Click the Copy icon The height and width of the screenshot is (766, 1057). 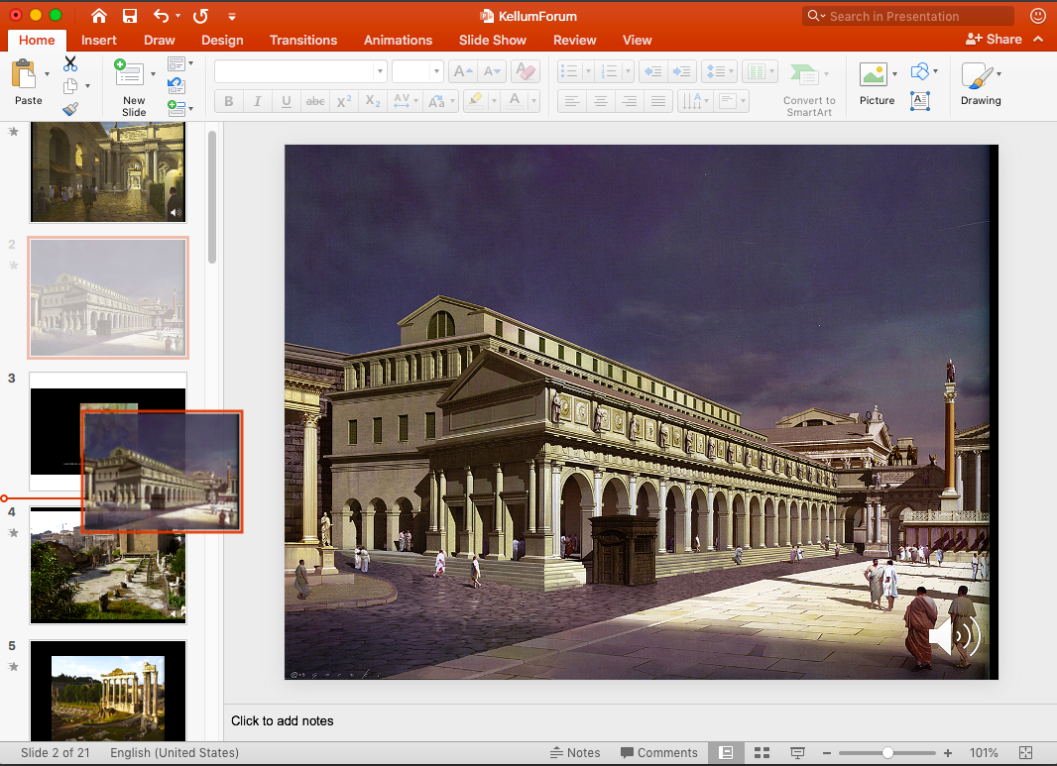pos(70,86)
